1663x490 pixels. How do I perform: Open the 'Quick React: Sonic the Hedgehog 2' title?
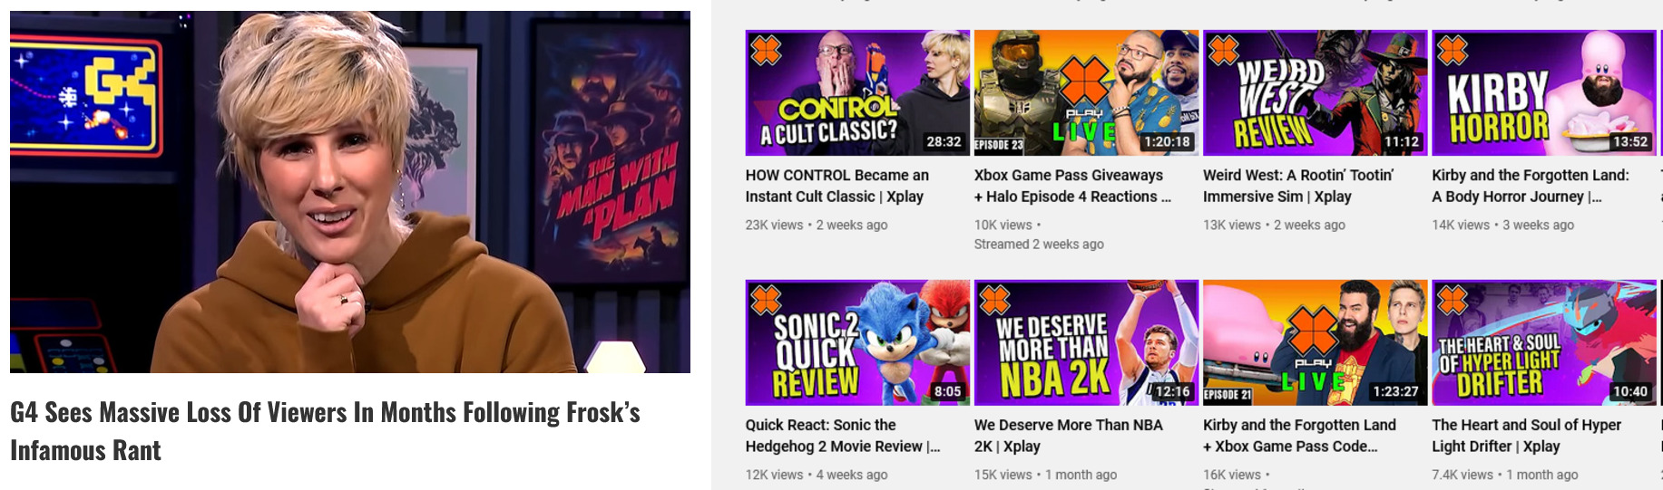[x=843, y=436]
